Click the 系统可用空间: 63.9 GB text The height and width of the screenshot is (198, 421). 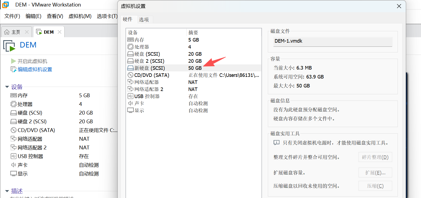pyautogui.click(x=299, y=77)
